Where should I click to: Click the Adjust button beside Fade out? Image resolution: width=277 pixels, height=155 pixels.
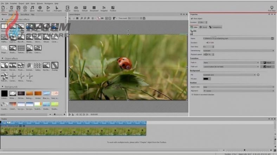(267, 66)
